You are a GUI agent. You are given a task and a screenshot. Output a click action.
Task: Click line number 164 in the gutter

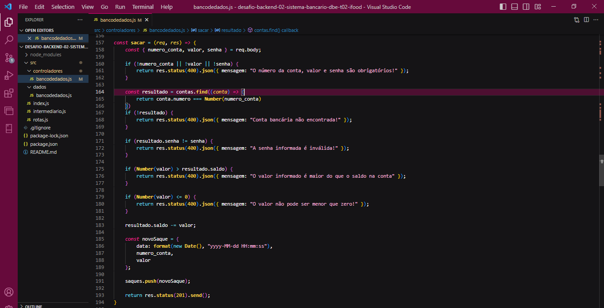point(100,92)
